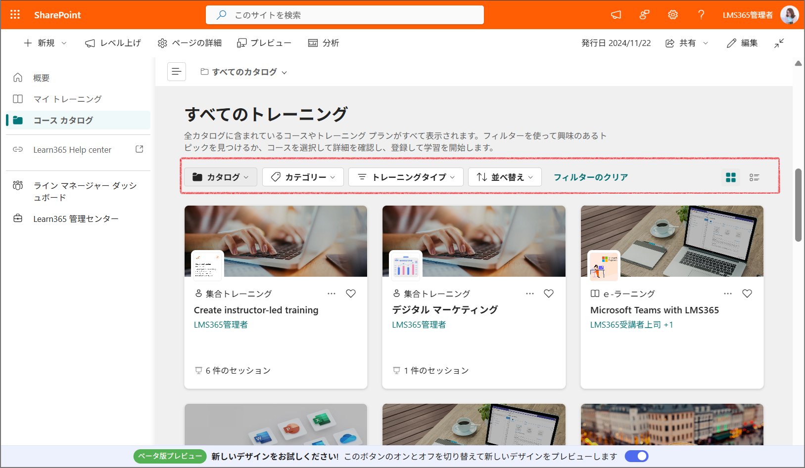The image size is (805, 468).
Task: Favorite the Create instructor-led training course
Action: (x=351, y=294)
